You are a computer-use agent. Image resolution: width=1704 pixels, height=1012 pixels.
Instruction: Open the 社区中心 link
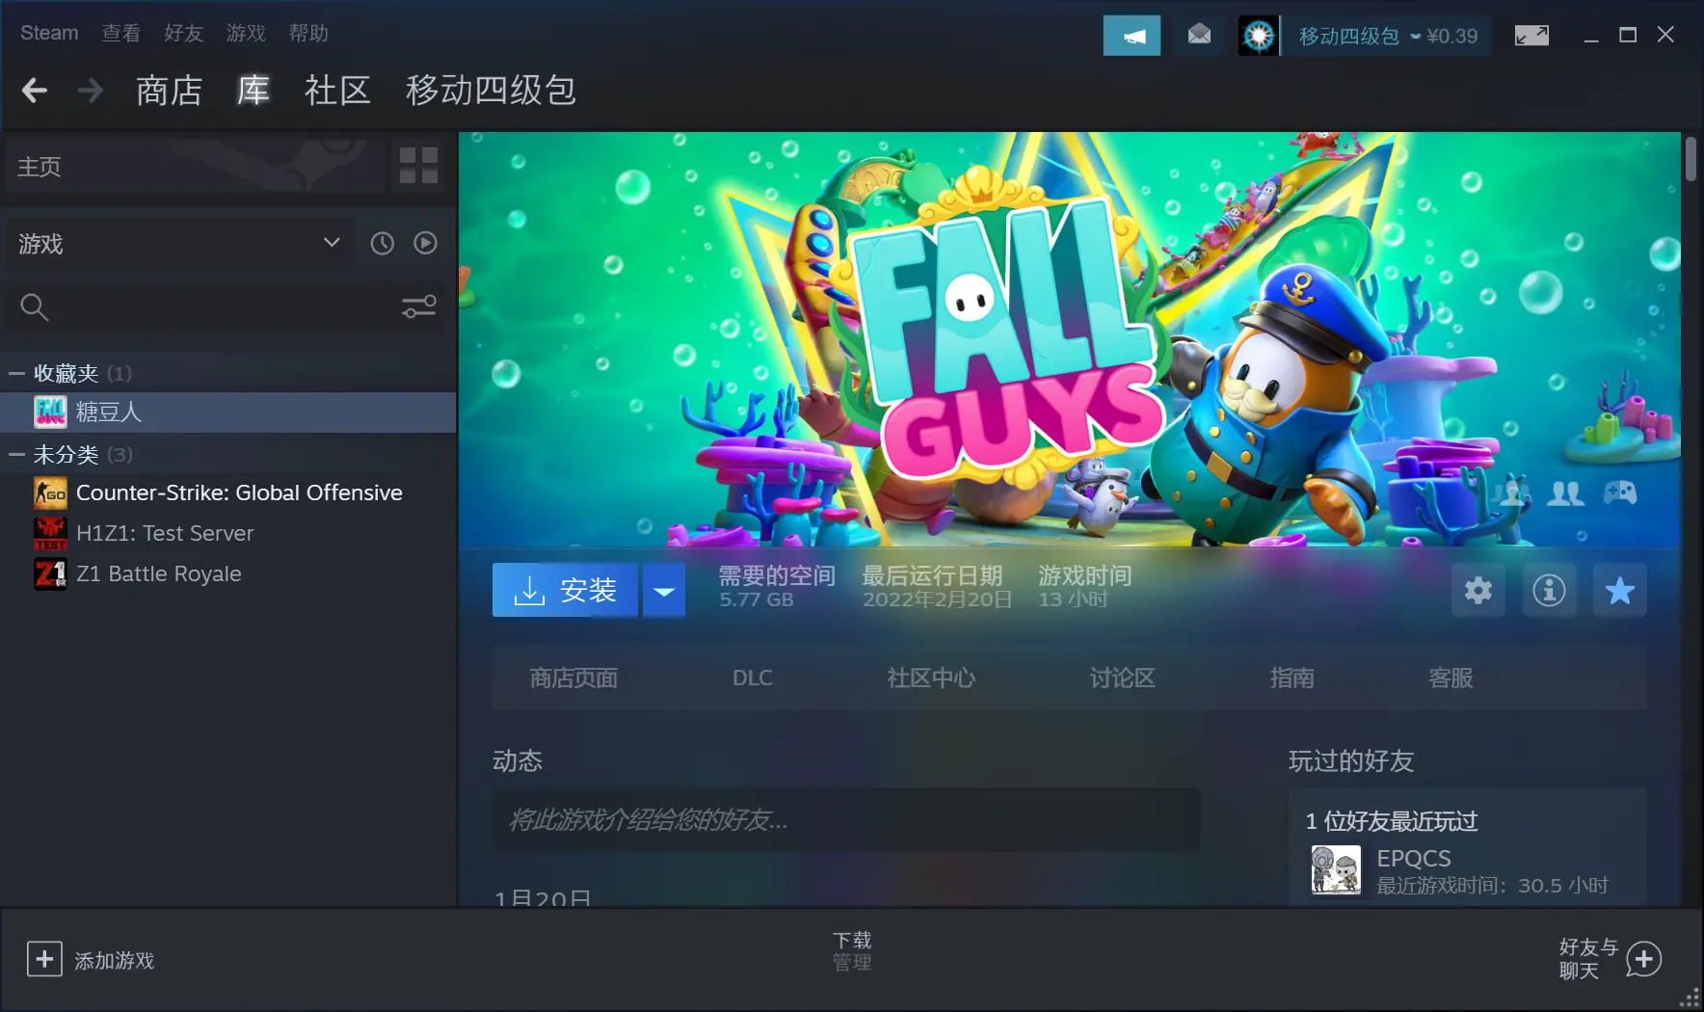[x=931, y=678]
